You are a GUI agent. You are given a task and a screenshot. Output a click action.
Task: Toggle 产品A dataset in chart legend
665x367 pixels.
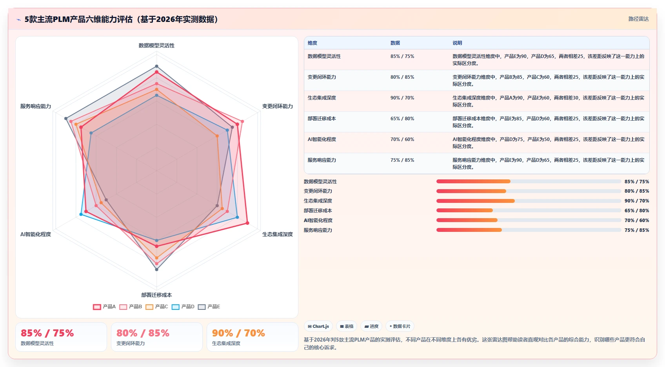pyautogui.click(x=104, y=307)
